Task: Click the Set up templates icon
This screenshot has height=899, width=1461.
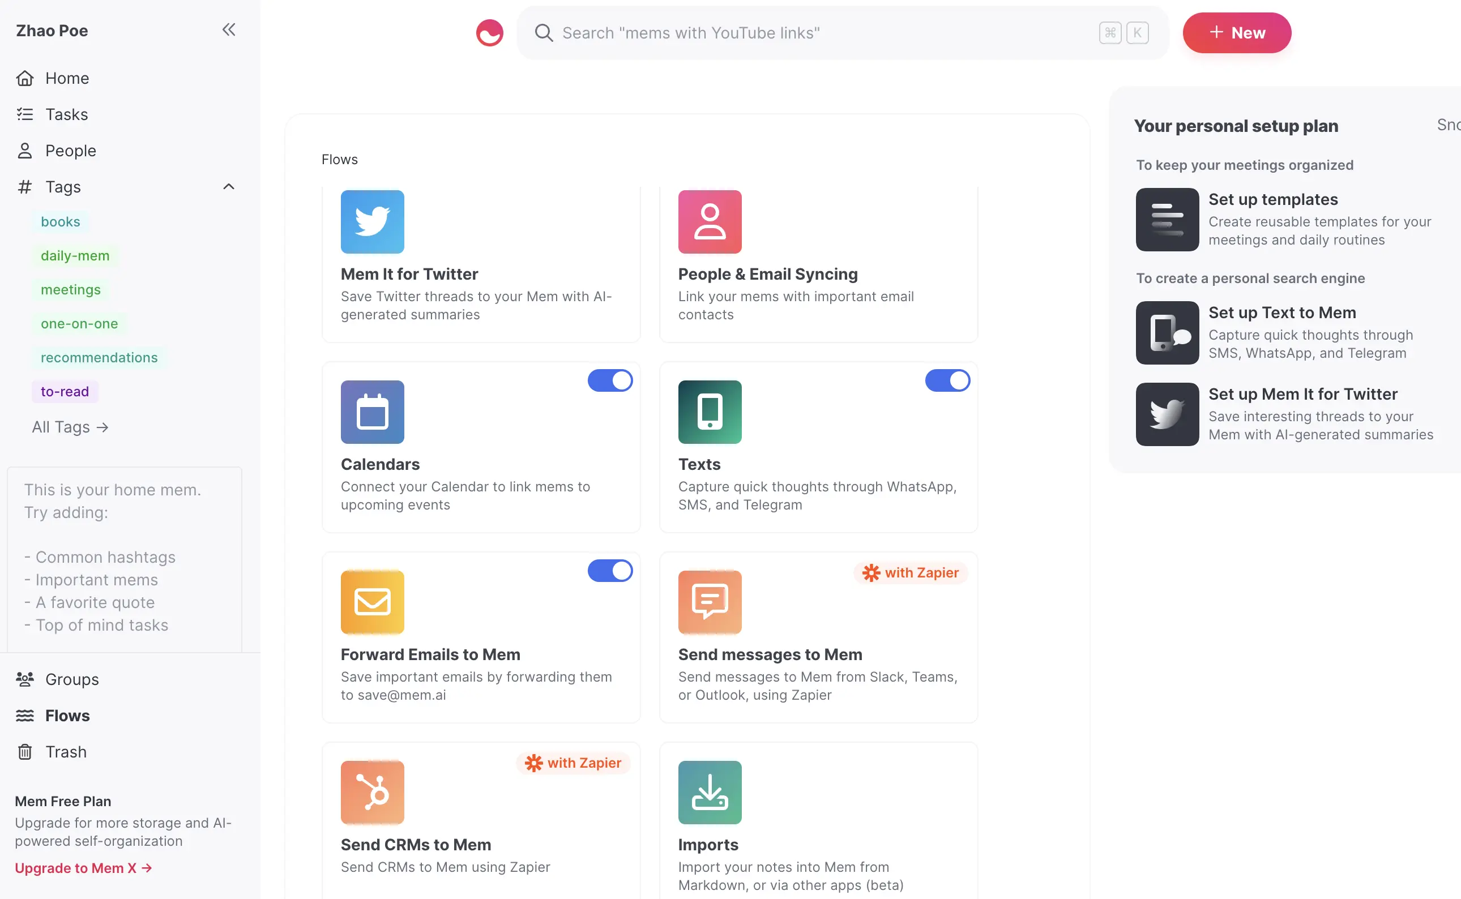Action: (1167, 220)
